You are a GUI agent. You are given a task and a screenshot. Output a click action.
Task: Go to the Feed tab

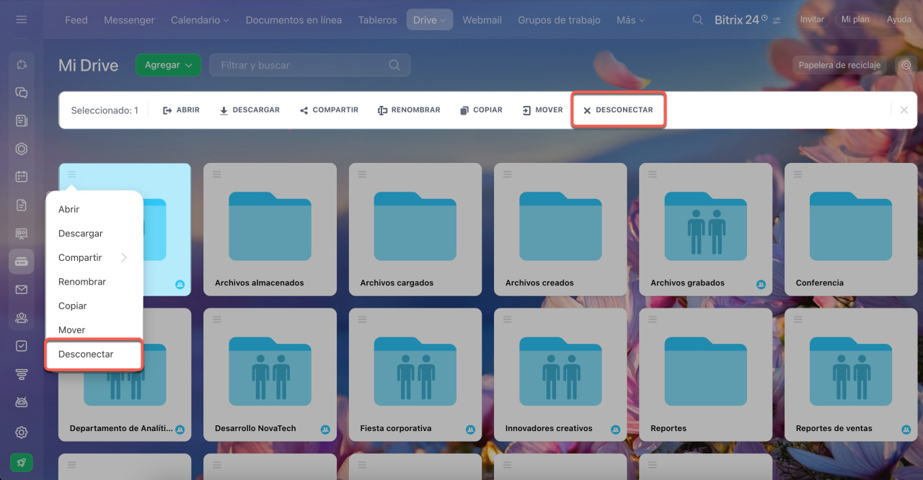pos(76,19)
